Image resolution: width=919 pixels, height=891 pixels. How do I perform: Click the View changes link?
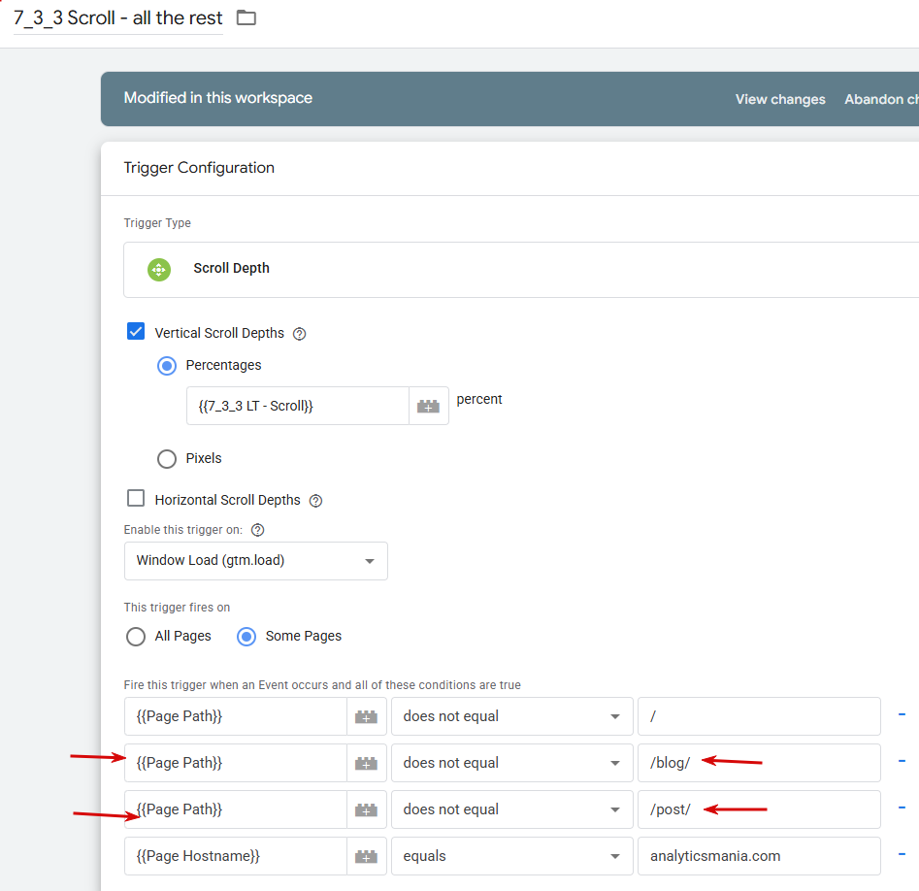click(x=780, y=99)
